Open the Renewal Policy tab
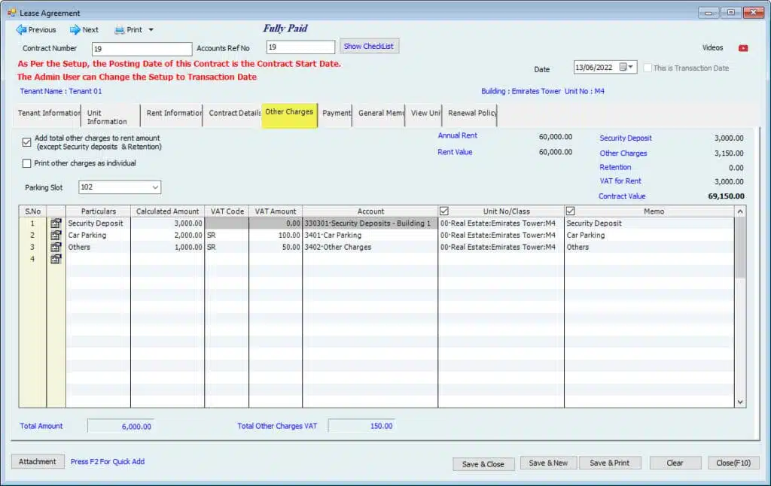Viewport: 771px width, 486px height. point(471,113)
